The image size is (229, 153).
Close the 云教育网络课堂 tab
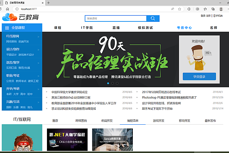tap(43, 3)
